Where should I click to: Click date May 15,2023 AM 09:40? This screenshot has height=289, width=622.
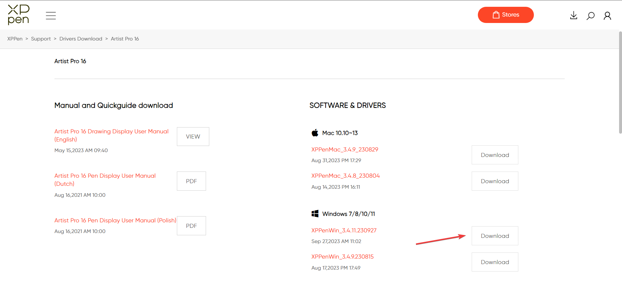point(81,150)
